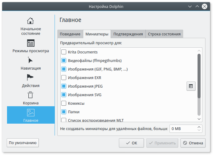The height and width of the screenshot is (156, 214).
Task: Select the Режимы просмотра sidebar icon
Action: tap(30, 43)
